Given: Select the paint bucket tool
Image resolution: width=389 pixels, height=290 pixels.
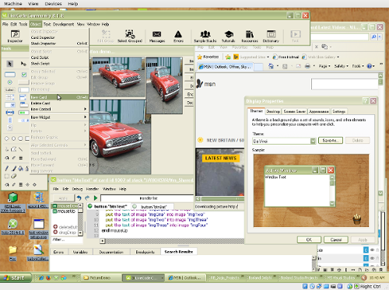Looking at the screenshot, I should pyautogui.click(x=20, y=169).
